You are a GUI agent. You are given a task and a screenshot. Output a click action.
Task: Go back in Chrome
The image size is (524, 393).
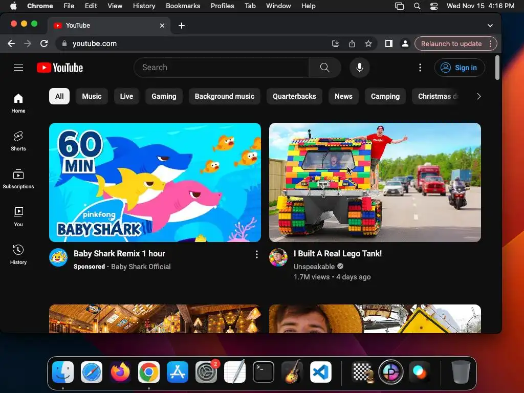click(11, 43)
